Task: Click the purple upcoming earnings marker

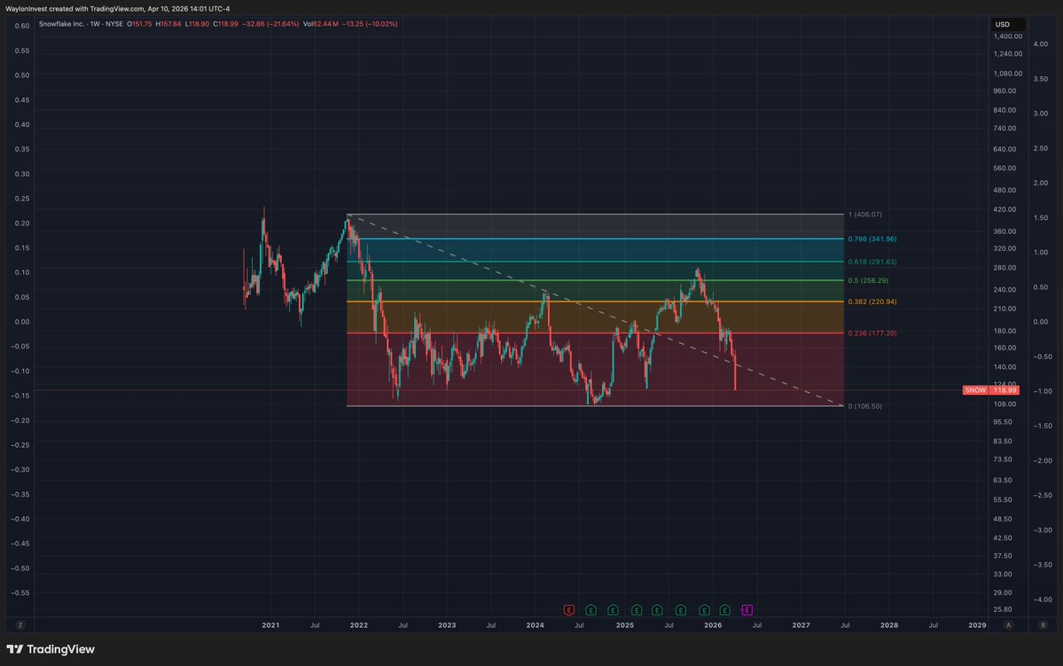Action: click(746, 609)
